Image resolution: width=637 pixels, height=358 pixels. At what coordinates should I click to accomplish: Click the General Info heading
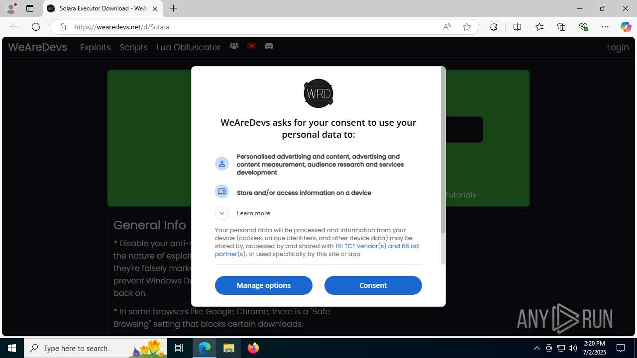(150, 225)
